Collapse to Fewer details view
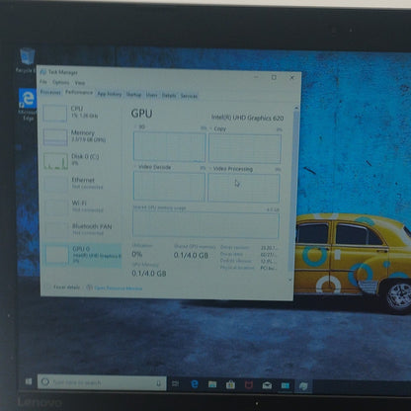 (66, 288)
